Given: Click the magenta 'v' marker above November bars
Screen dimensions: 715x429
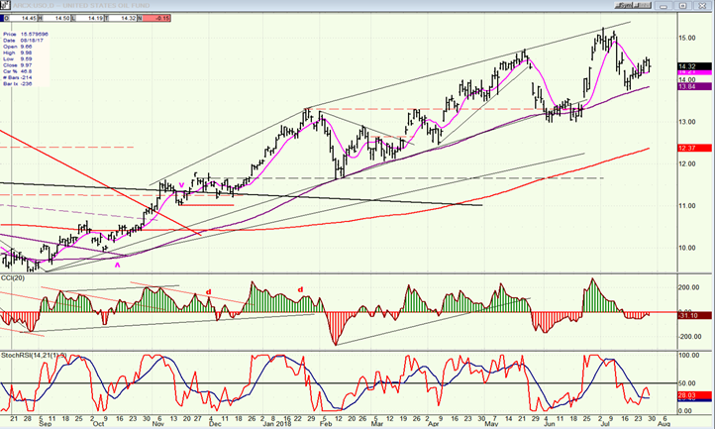Looking at the screenshot, I should tap(180, 184).
